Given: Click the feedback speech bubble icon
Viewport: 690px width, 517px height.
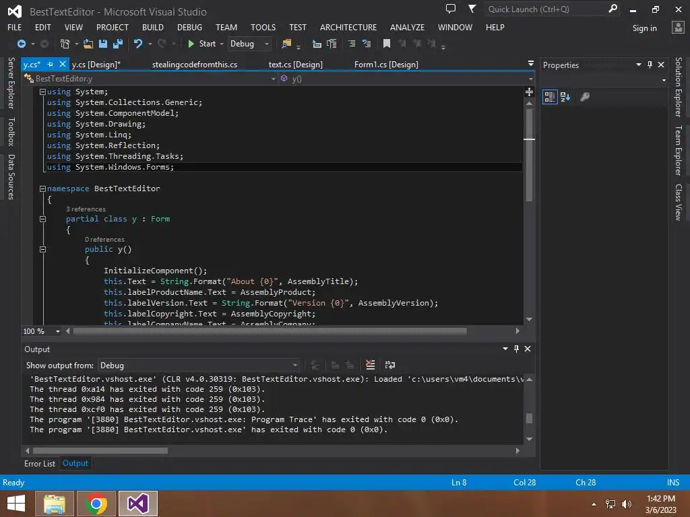Looking at the screenshot, I should click(451, 9).
